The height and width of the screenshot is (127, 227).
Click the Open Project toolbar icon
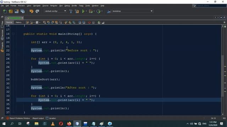tap(17, 11)
